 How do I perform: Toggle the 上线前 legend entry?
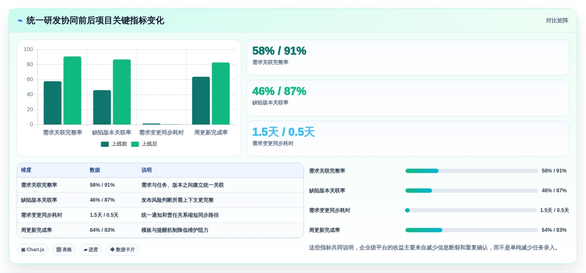click(x=114, y=144)
